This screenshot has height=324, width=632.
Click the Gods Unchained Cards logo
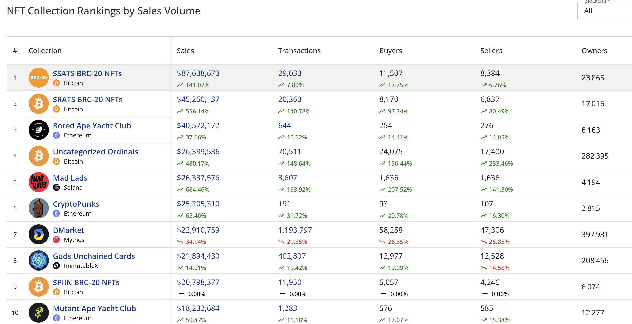pos(38,260)
